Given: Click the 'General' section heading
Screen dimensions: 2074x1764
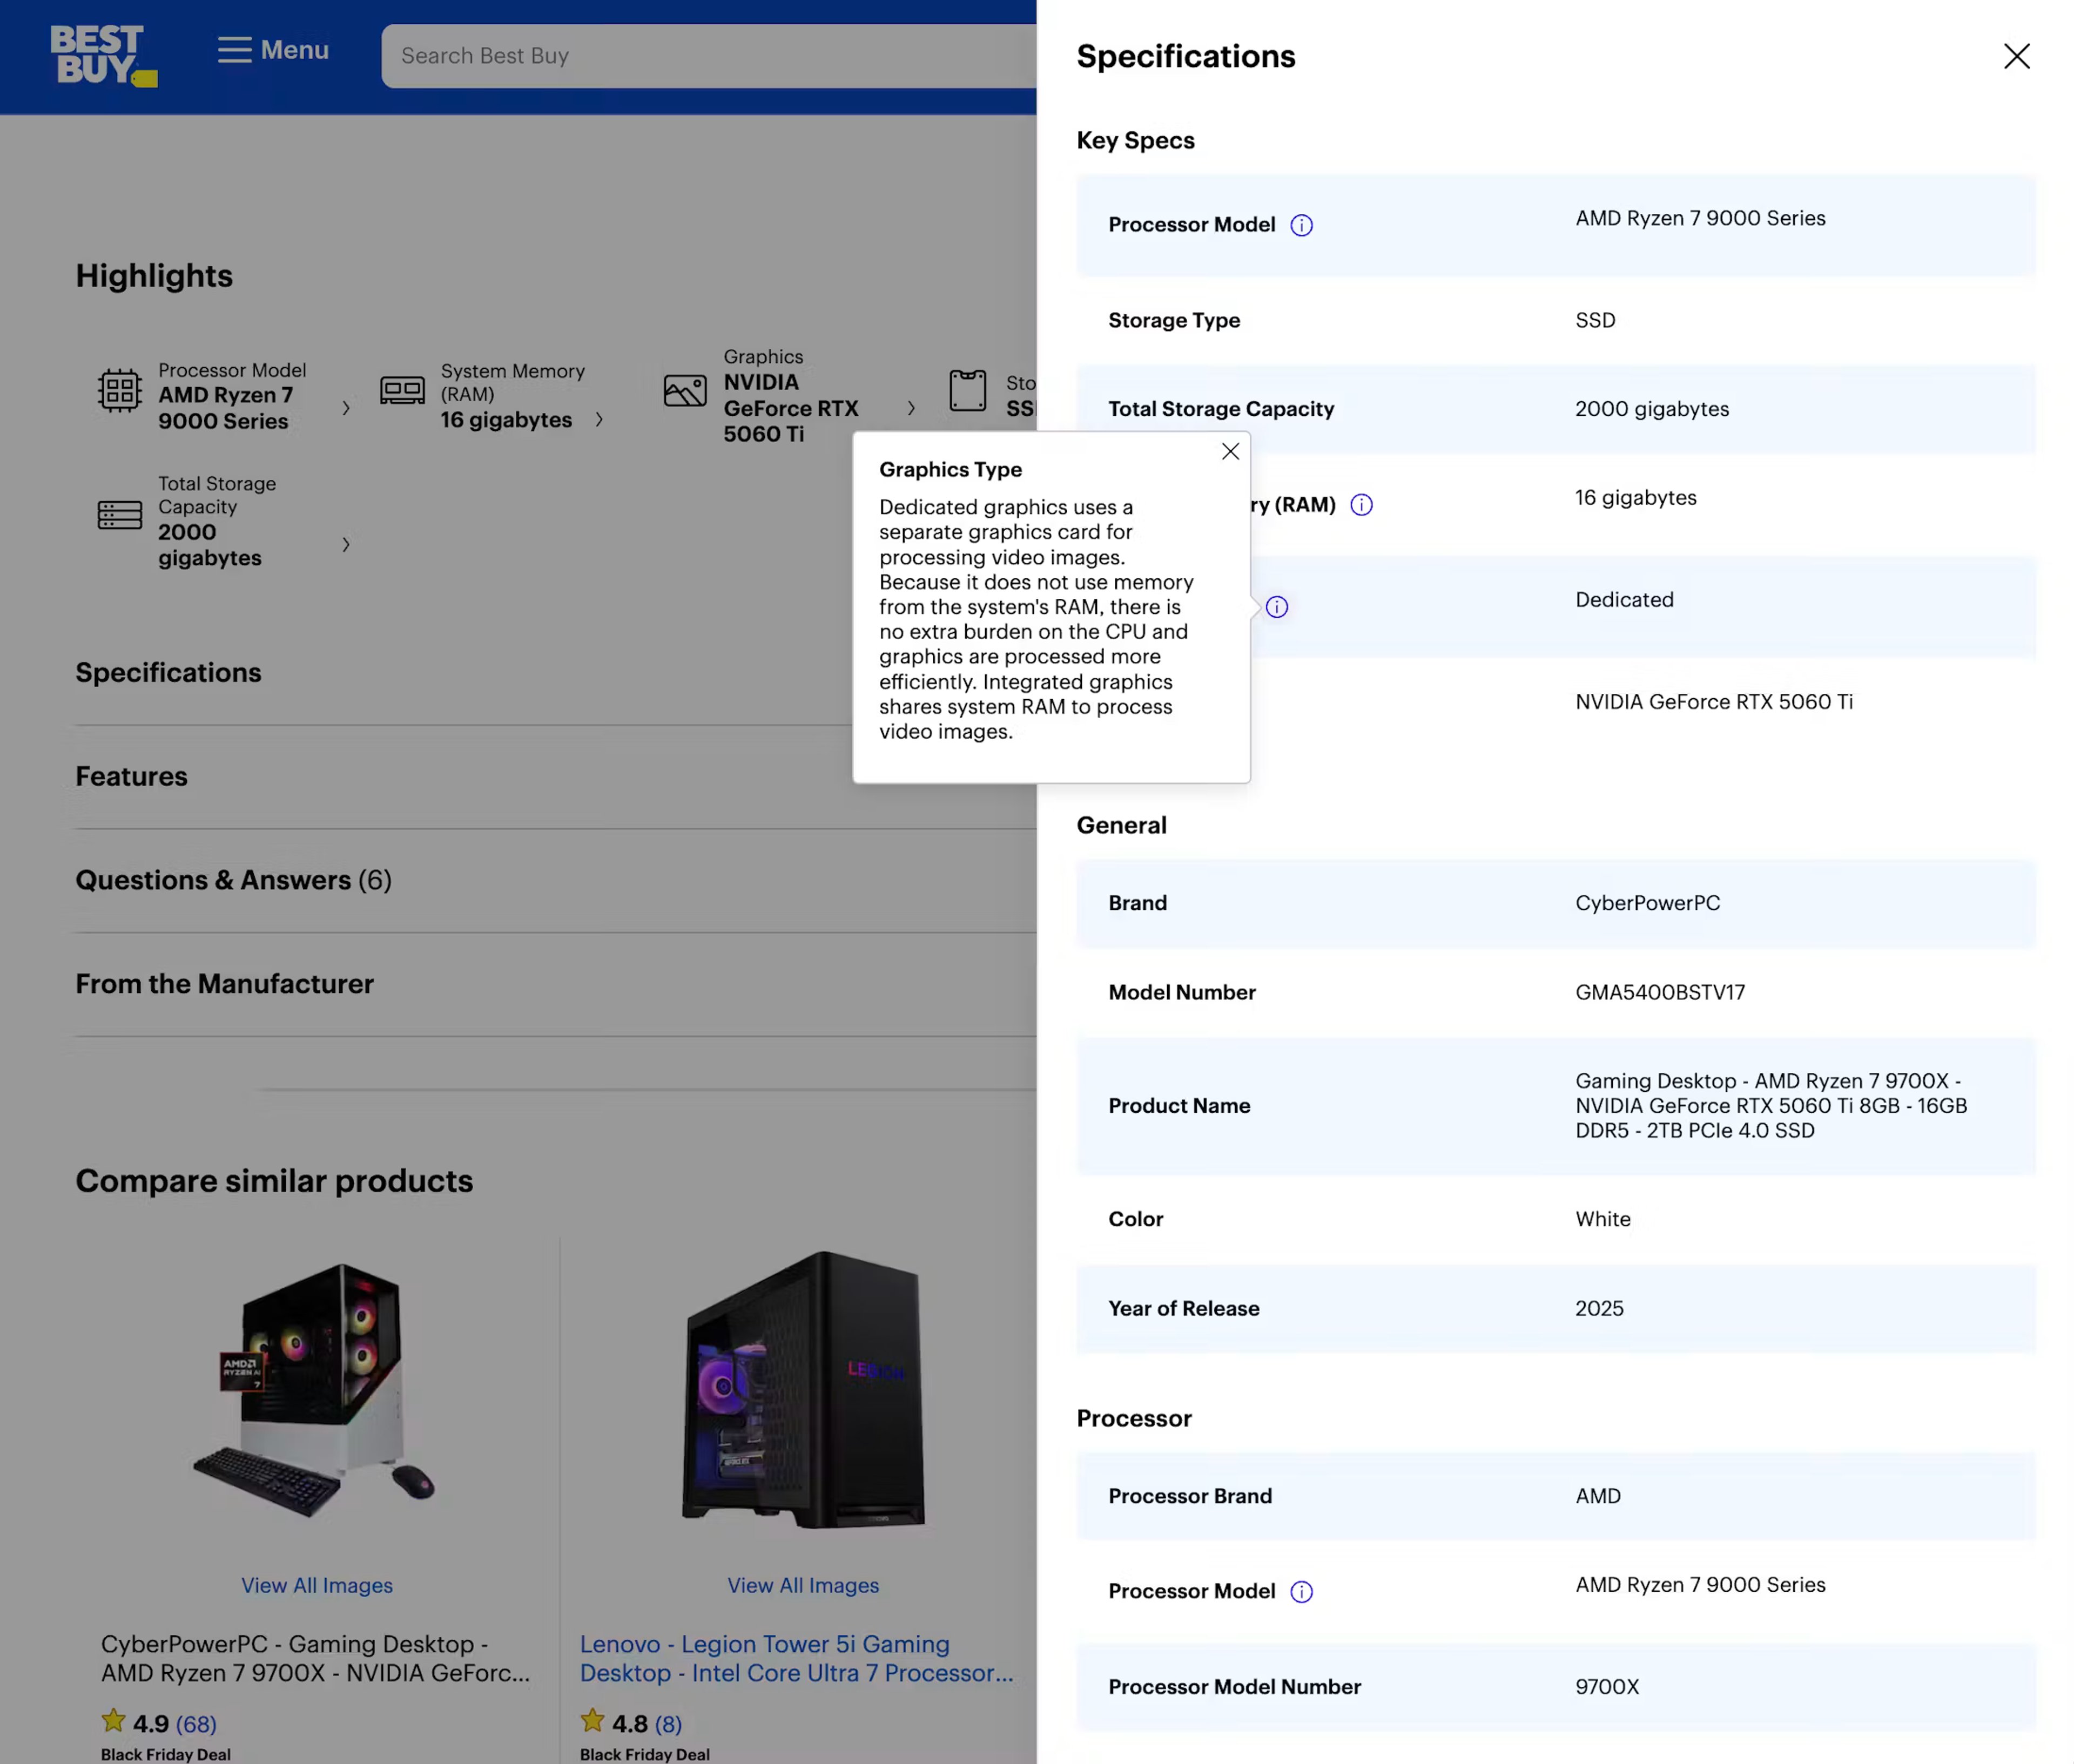Looking at the screenshot, I should pos(1121,825).
